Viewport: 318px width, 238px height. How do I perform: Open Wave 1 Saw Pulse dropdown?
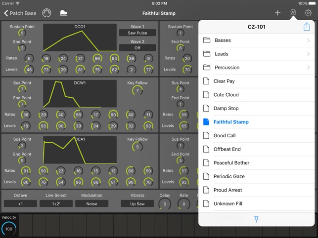pyautogui.click(x=137, y=33)
